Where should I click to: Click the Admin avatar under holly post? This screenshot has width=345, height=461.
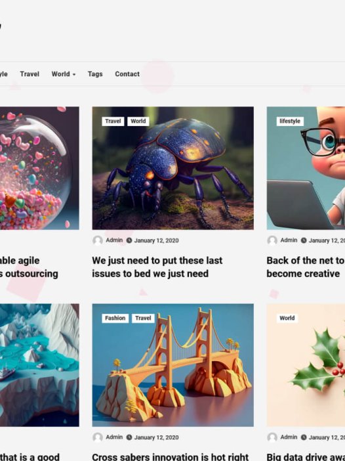click(x=272, y=437)
